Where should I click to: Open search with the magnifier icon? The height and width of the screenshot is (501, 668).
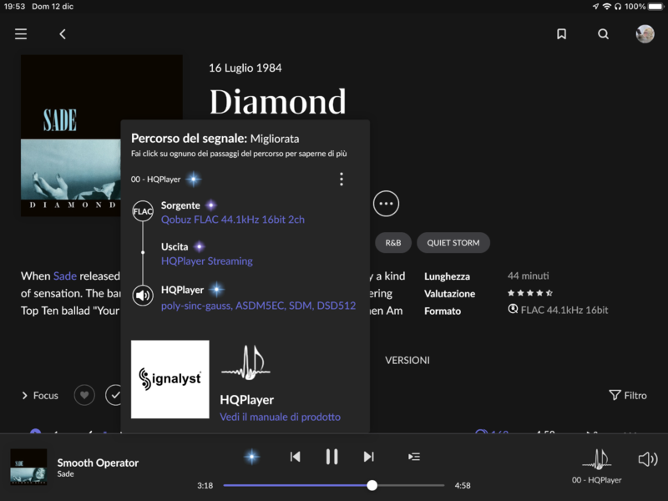pyautogui.click(x=603, y=34)
